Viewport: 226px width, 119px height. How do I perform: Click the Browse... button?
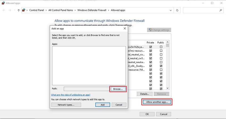[118, 89]
